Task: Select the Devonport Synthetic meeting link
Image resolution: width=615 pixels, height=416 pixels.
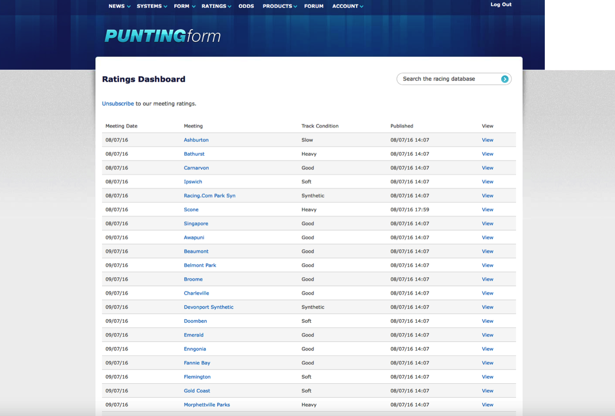Action: (x=209, y=307)
